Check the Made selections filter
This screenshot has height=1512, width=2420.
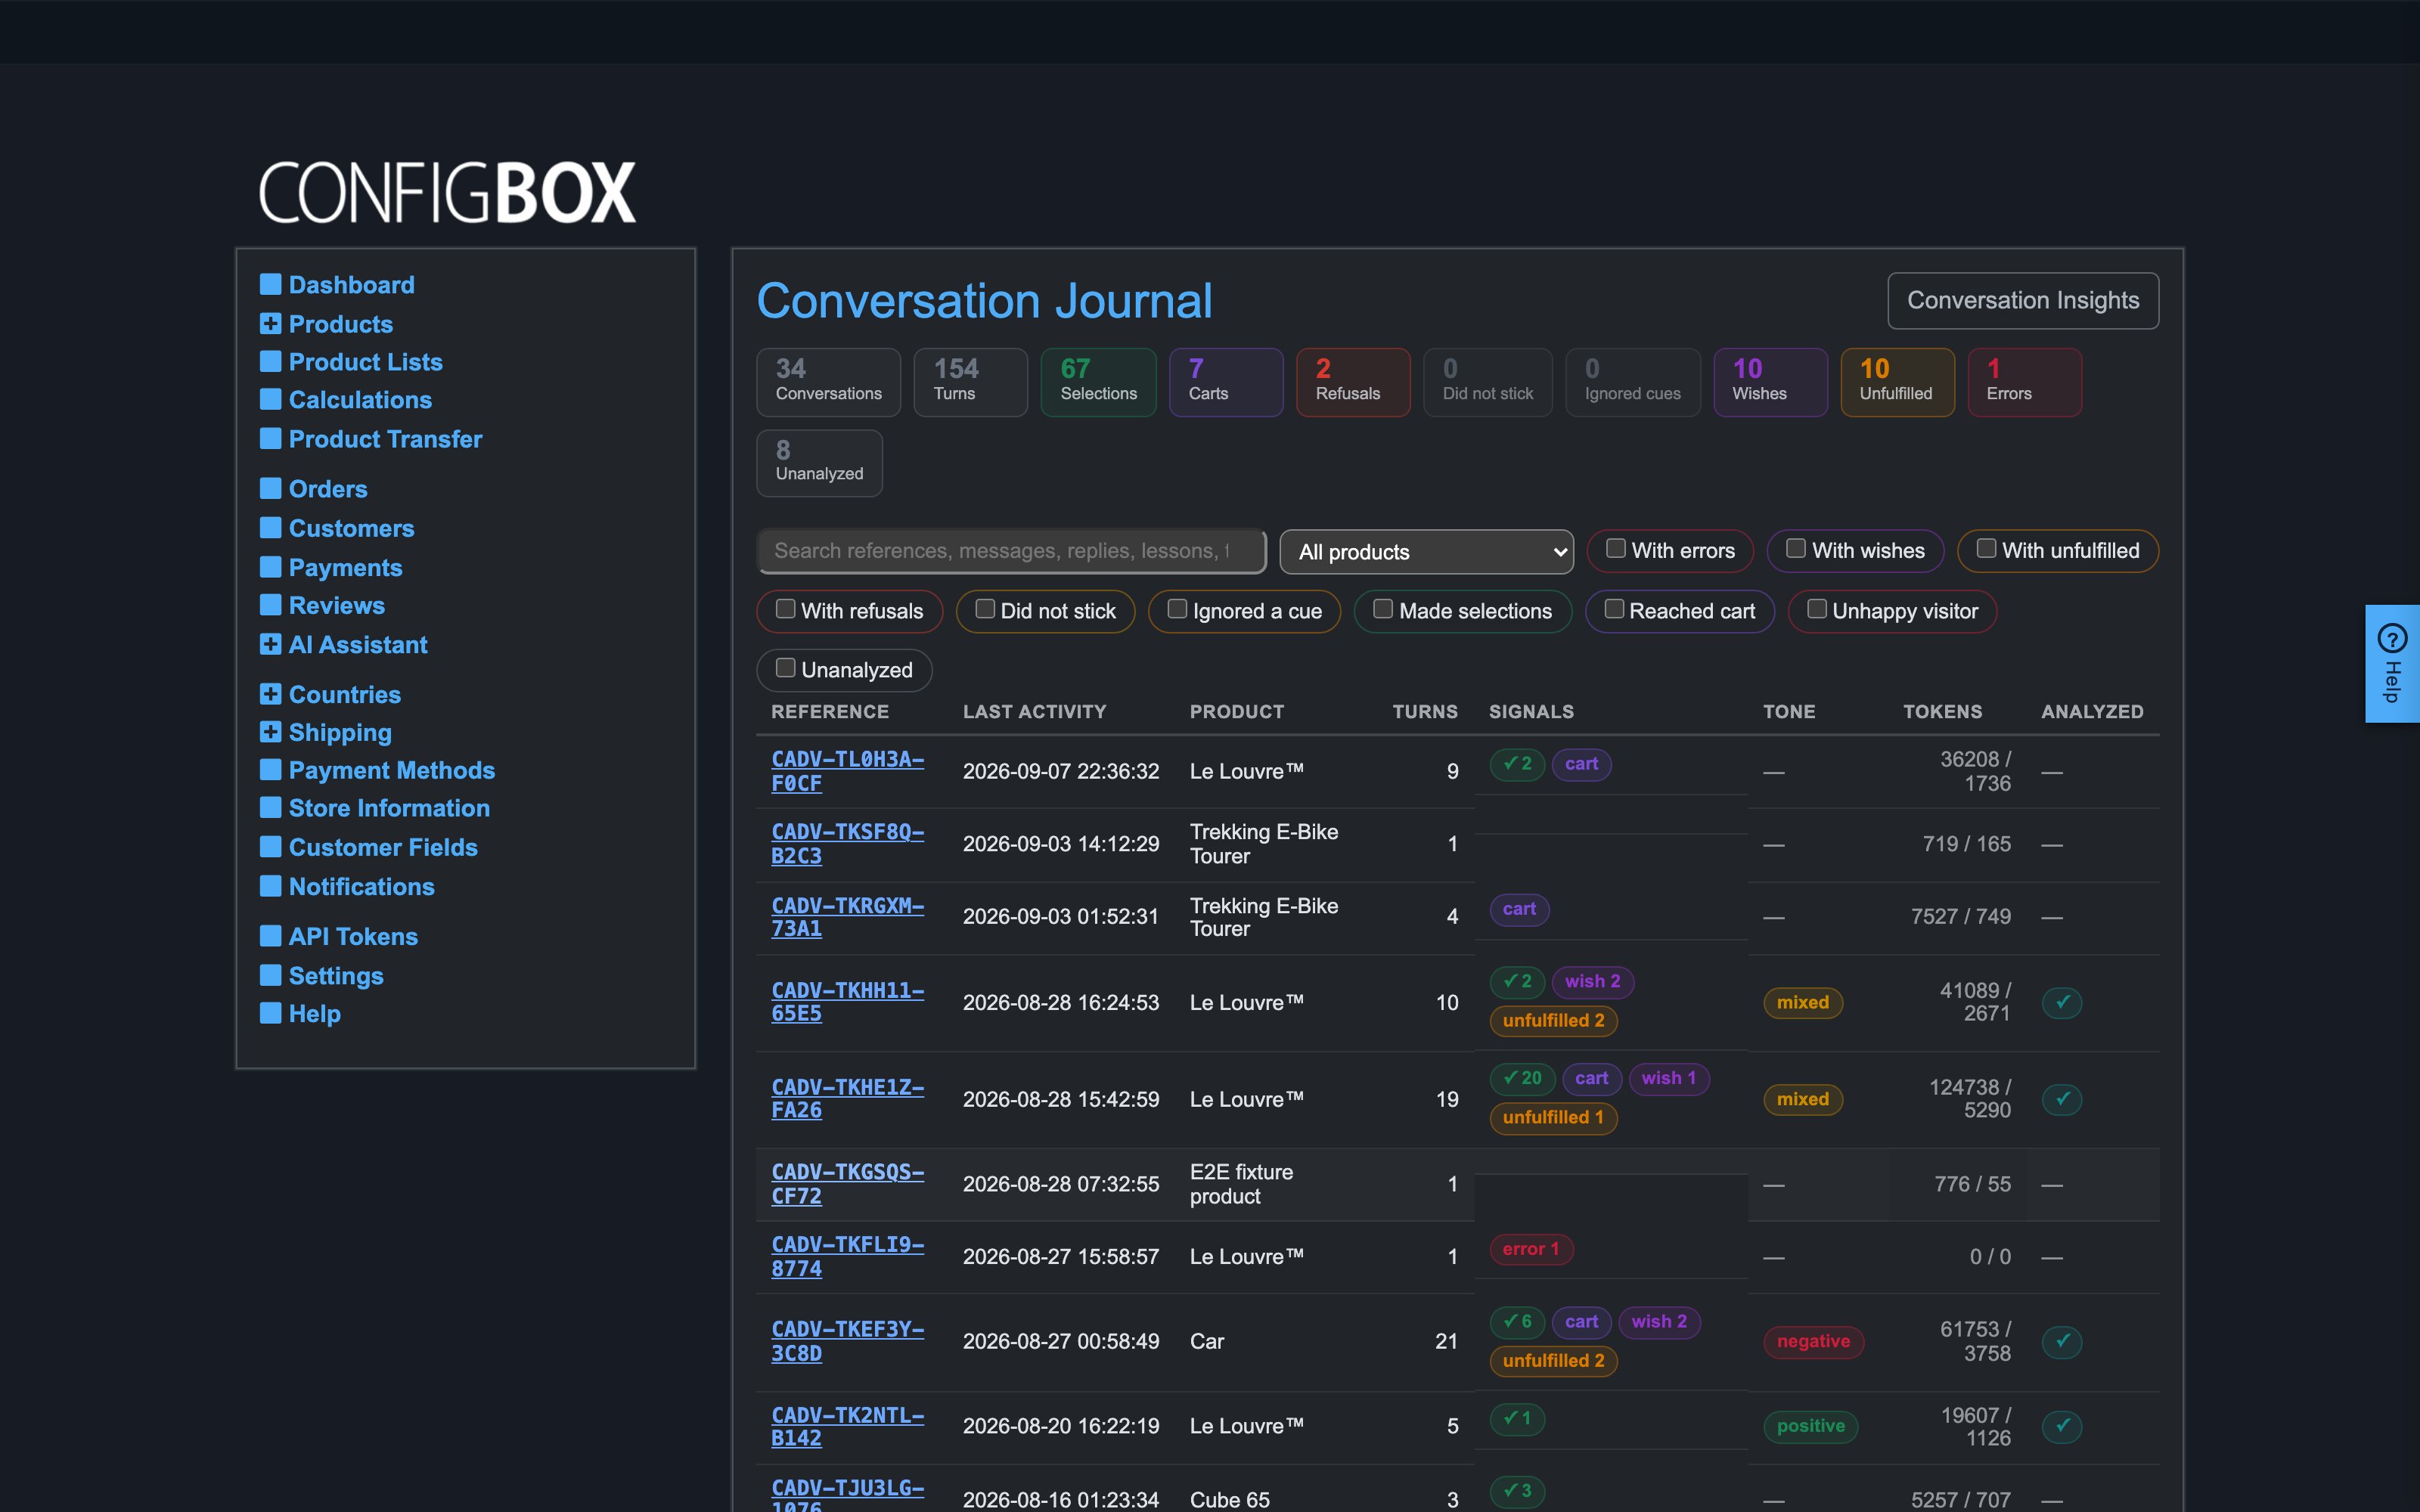[1383, 609]
